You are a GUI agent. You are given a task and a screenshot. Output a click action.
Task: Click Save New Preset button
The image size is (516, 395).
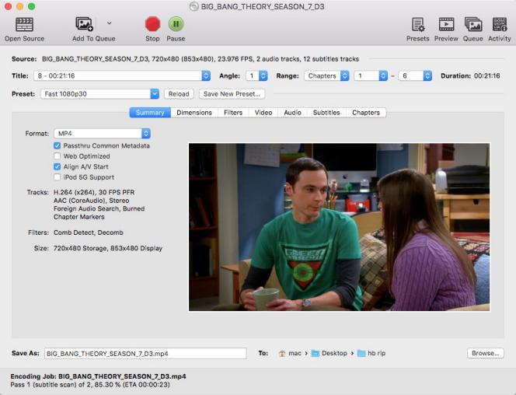(x=232, y=94)
